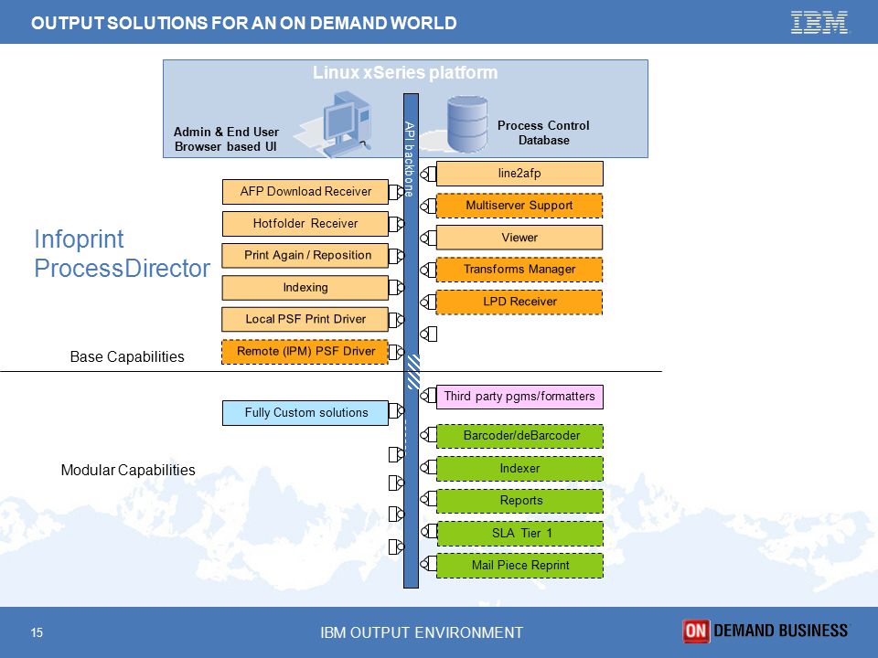The height and width of the screenshot is (658, 878).
Task: Click the Linux xSeries platform heading
Action: [405, 73]
